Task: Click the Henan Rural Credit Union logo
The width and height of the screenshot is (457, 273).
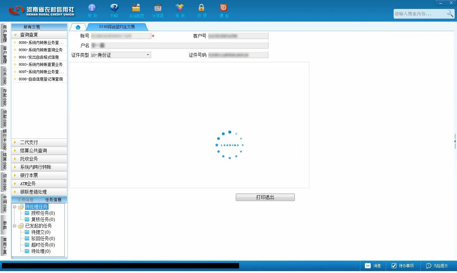Action: point(41,11)
